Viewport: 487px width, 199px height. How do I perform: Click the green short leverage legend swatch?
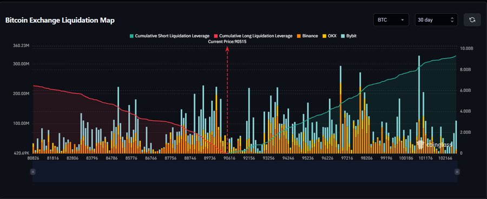[x=131, y=36]
